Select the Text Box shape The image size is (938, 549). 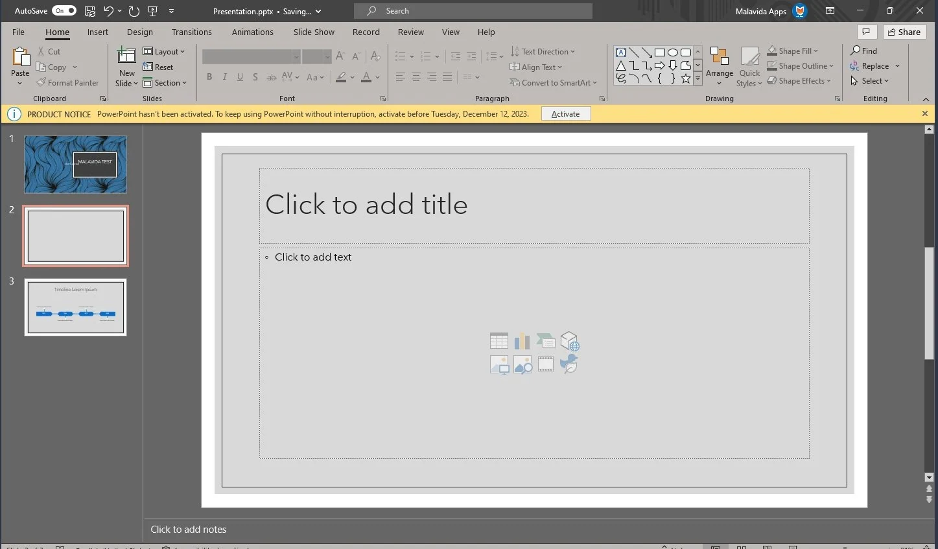pos(621,53)
